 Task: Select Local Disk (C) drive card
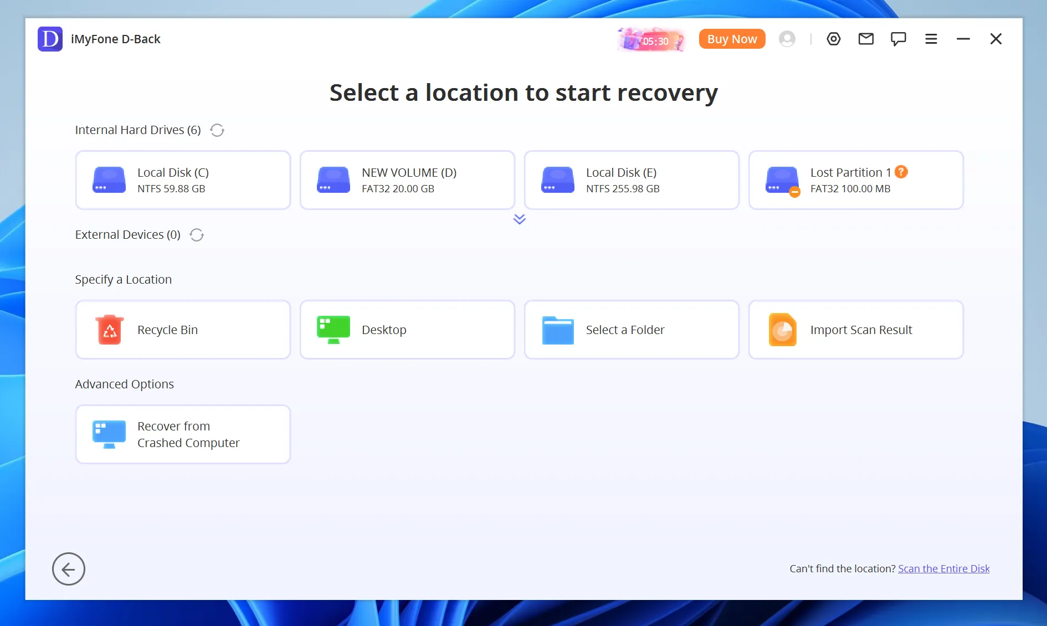coord(183,180)
